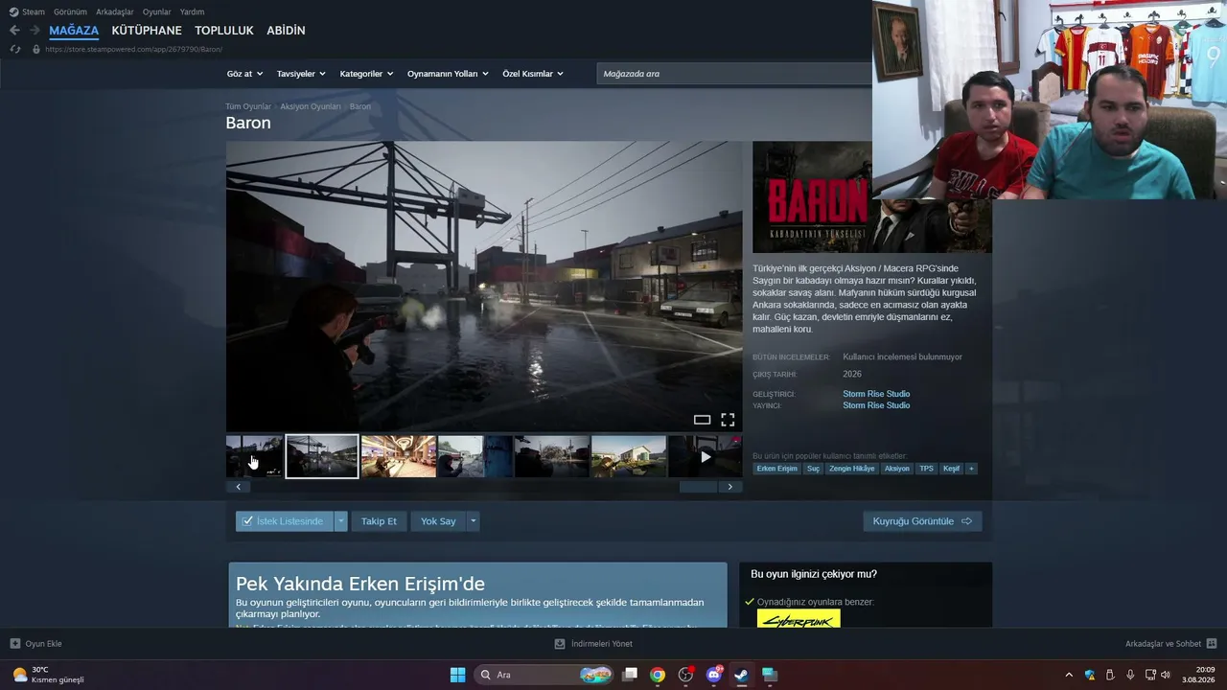Open the Steam taskbar icon
The image size is (1227, 690).
[x=741, y=675]
